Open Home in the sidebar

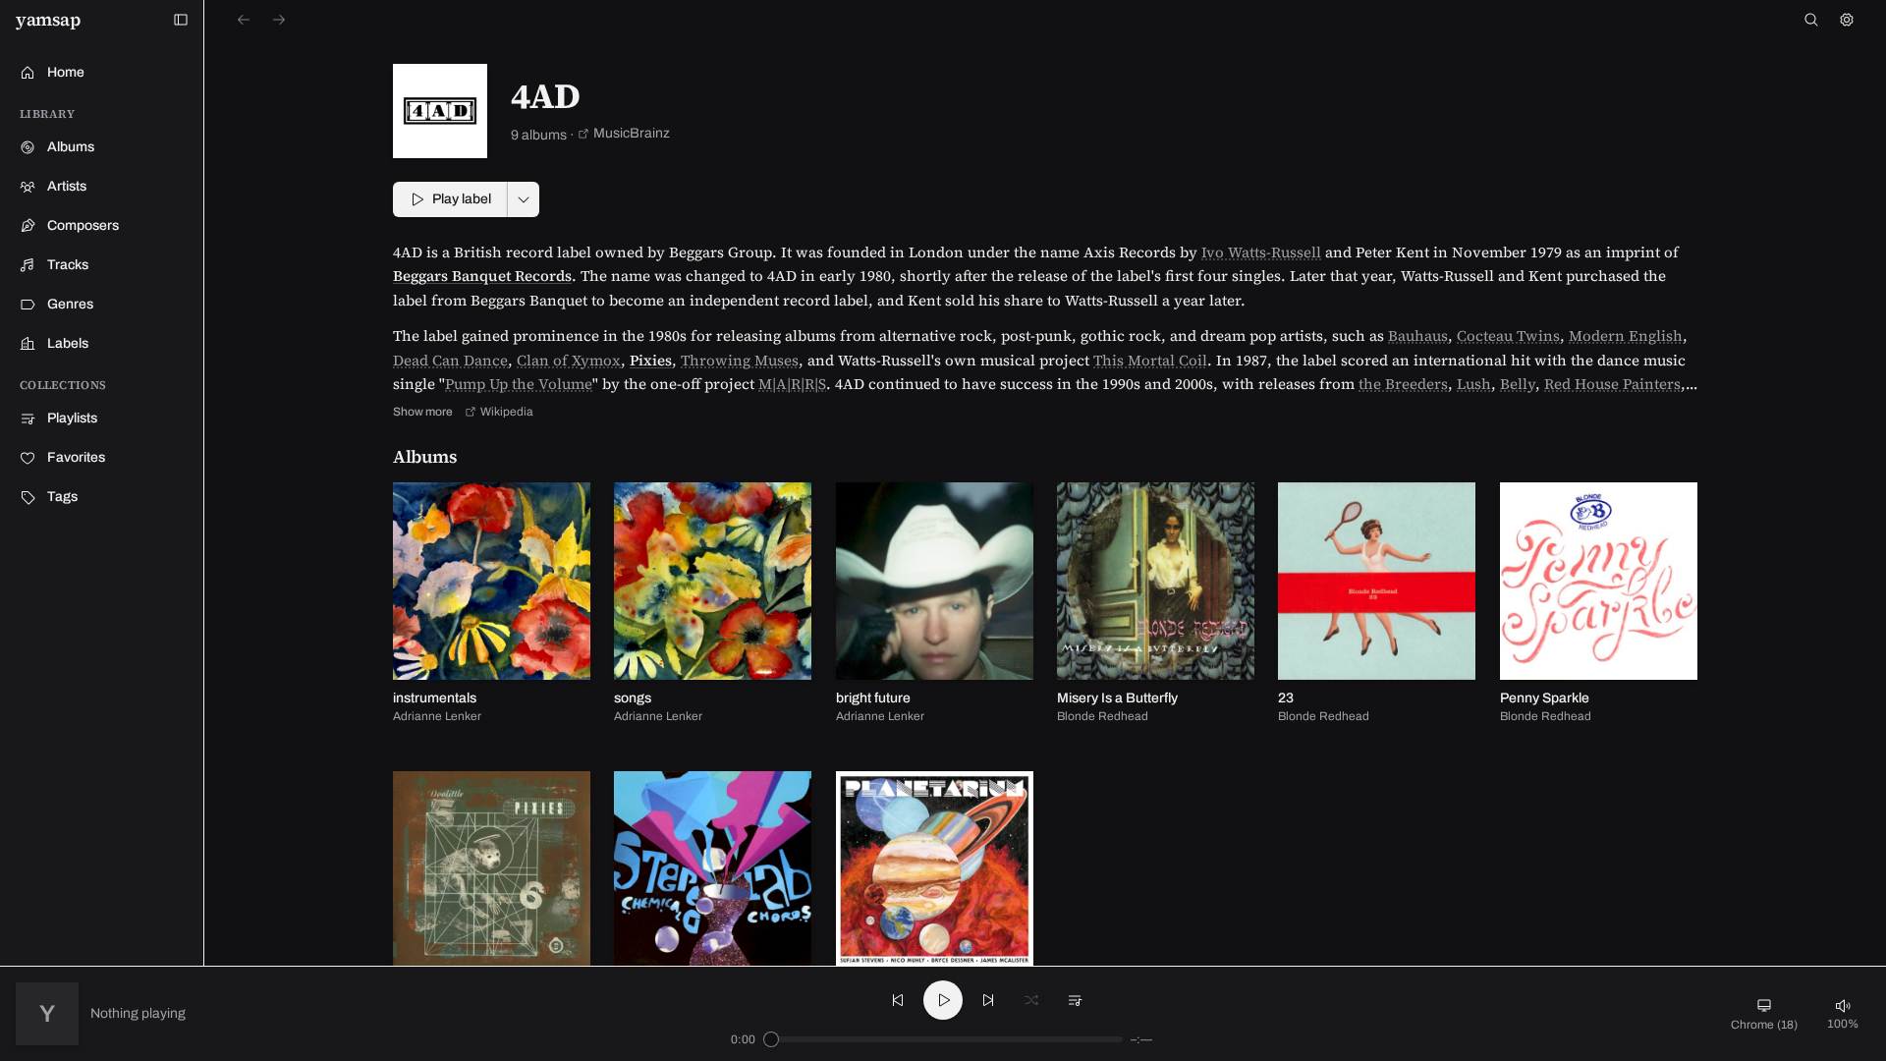tap(102, 73)
